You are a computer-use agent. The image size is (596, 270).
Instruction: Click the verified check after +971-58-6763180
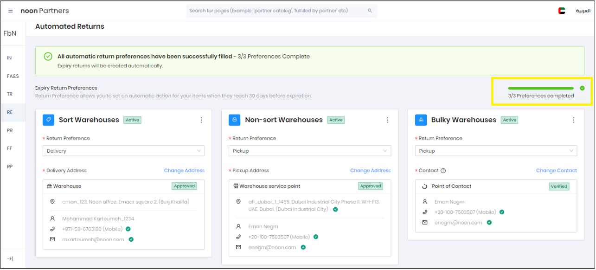[x=128, y=229]
